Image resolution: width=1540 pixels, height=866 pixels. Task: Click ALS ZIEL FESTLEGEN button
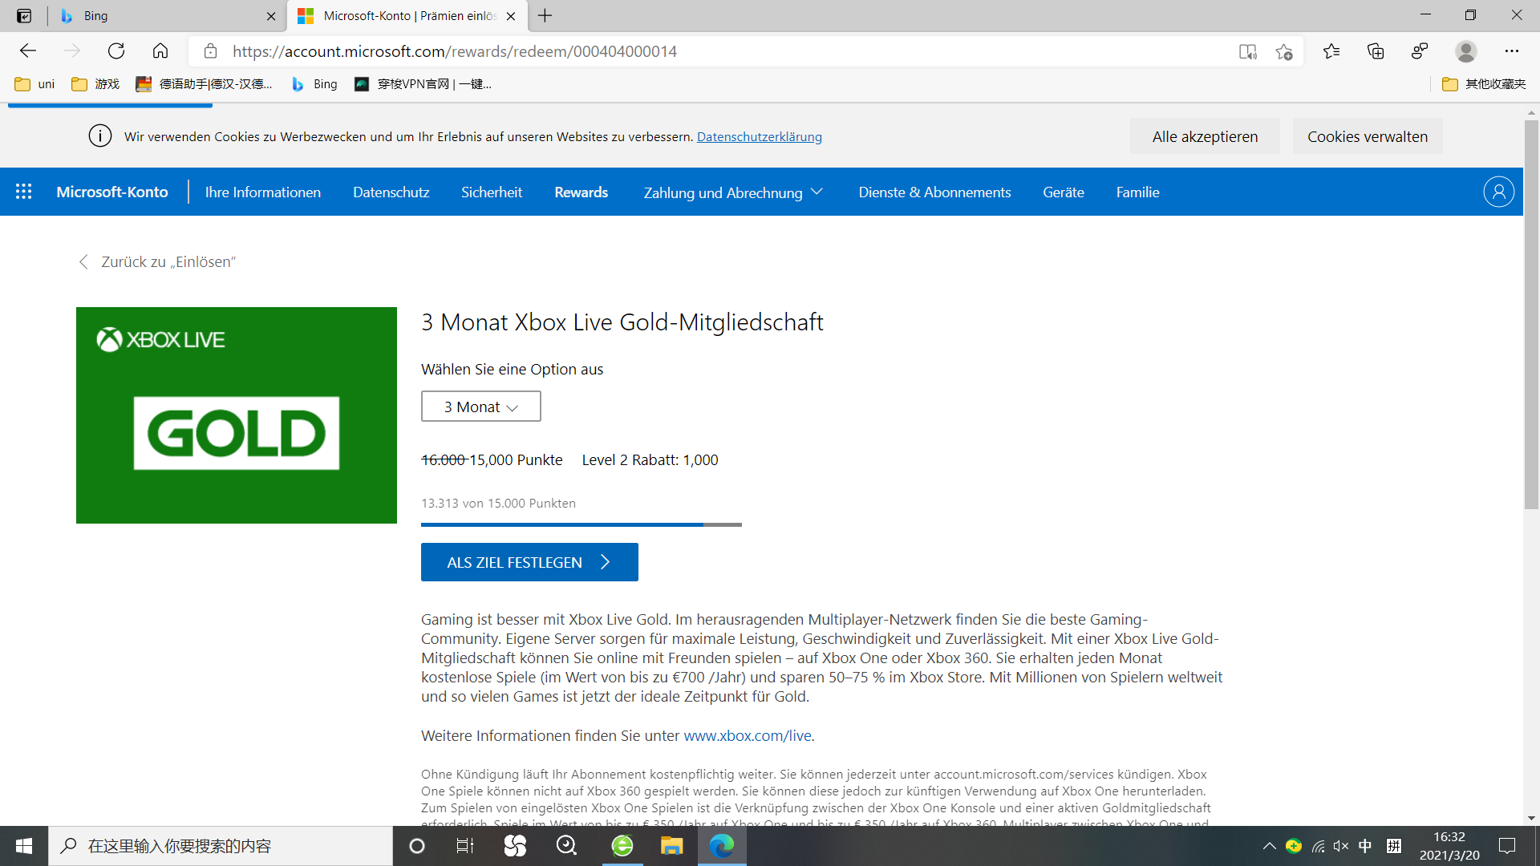529,562
